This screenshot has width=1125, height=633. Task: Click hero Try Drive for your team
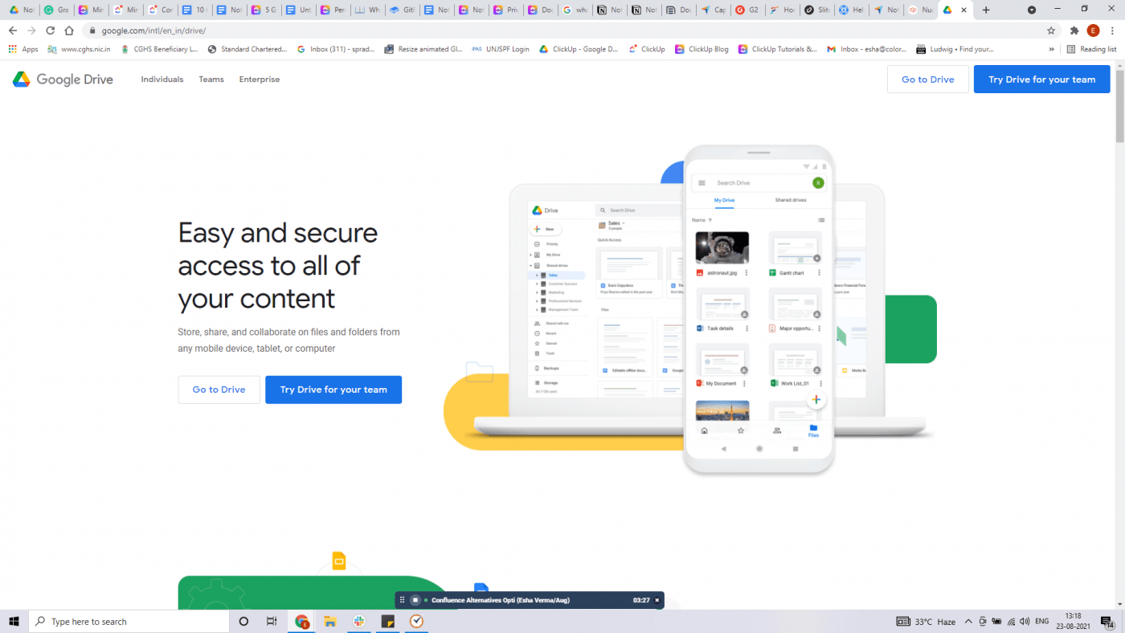coord(333,390)
